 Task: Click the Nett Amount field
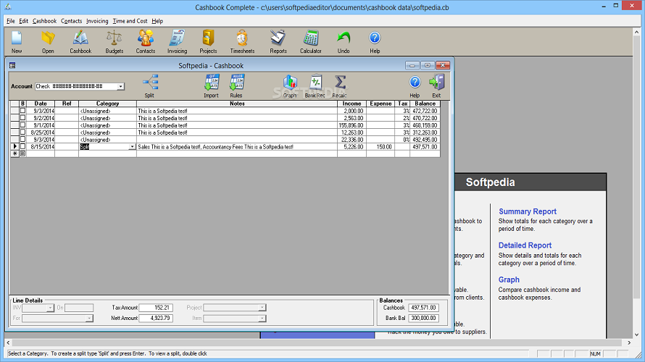coord(156,318)
